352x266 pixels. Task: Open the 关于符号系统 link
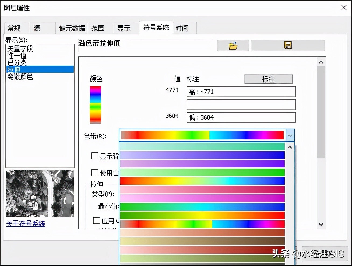pyautogui.click(x=26, y=223)
